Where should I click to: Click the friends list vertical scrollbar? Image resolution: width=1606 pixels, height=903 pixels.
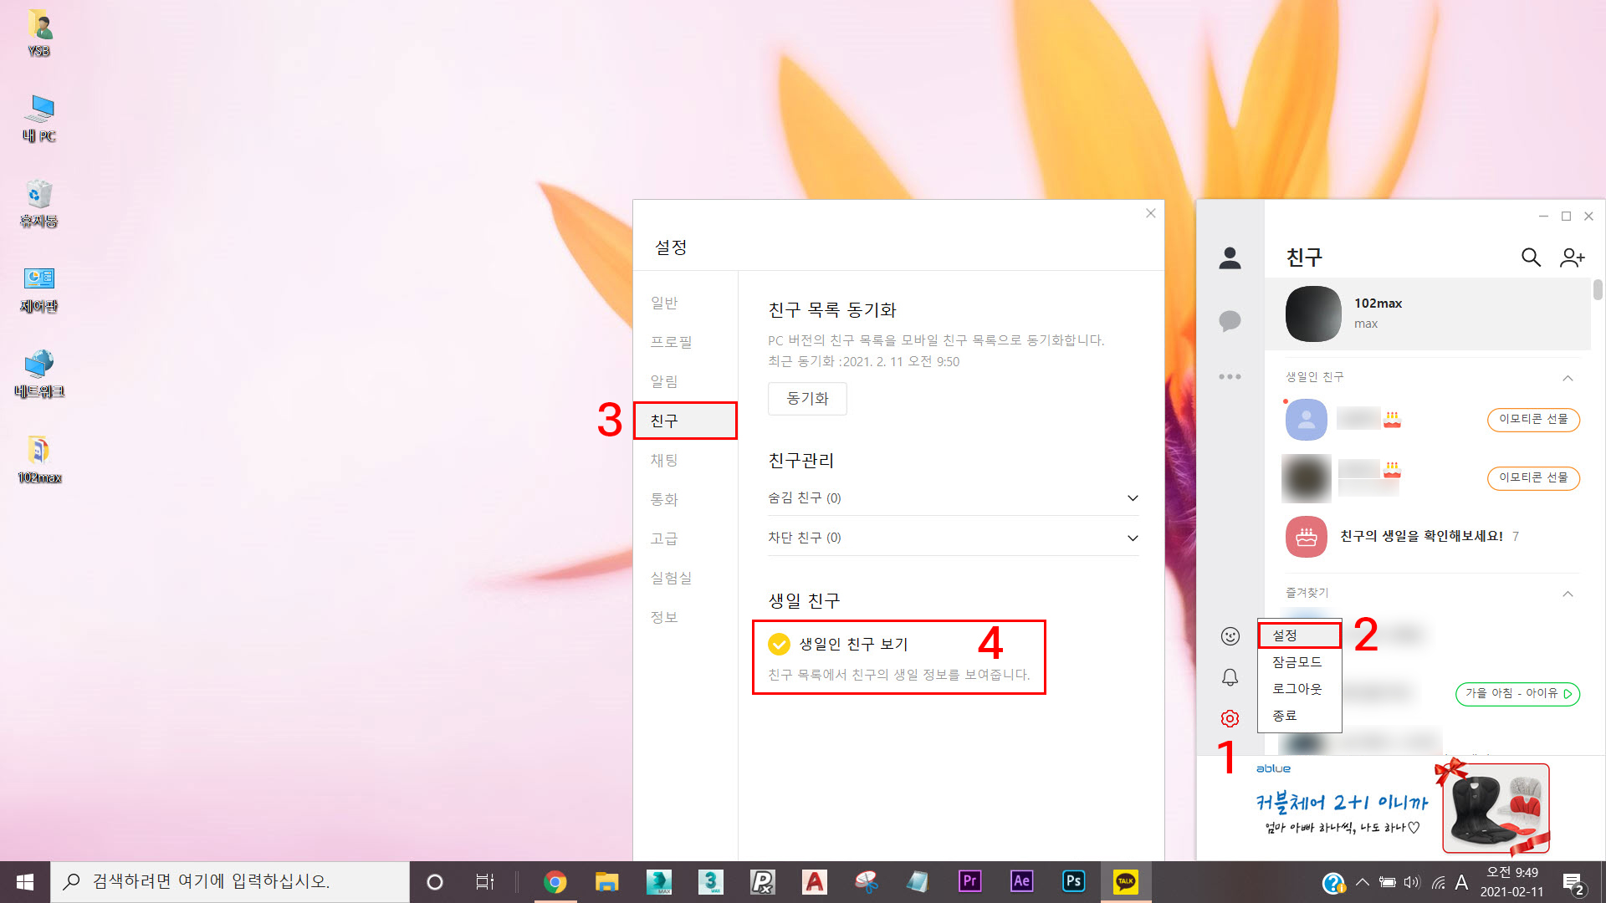(1598, 289)
